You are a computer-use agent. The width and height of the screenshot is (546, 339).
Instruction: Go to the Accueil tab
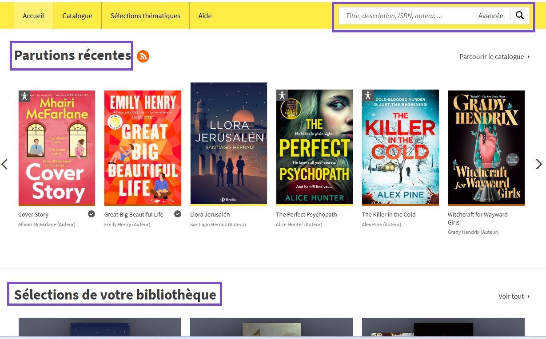tap(33, 16)
